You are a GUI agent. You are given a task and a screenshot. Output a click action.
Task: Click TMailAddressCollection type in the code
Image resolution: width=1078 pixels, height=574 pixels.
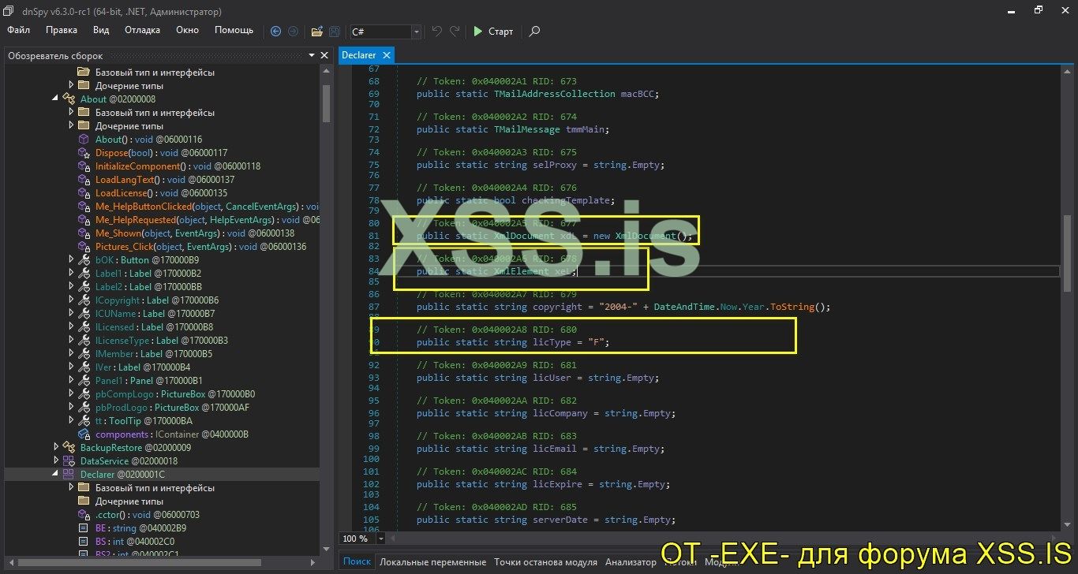click(x=555, y=94)
